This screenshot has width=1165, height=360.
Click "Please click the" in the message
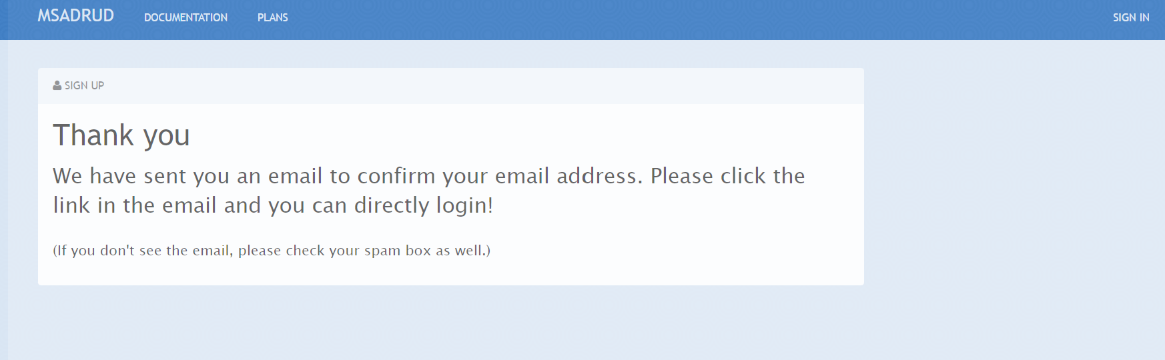(x=727, y=176)
